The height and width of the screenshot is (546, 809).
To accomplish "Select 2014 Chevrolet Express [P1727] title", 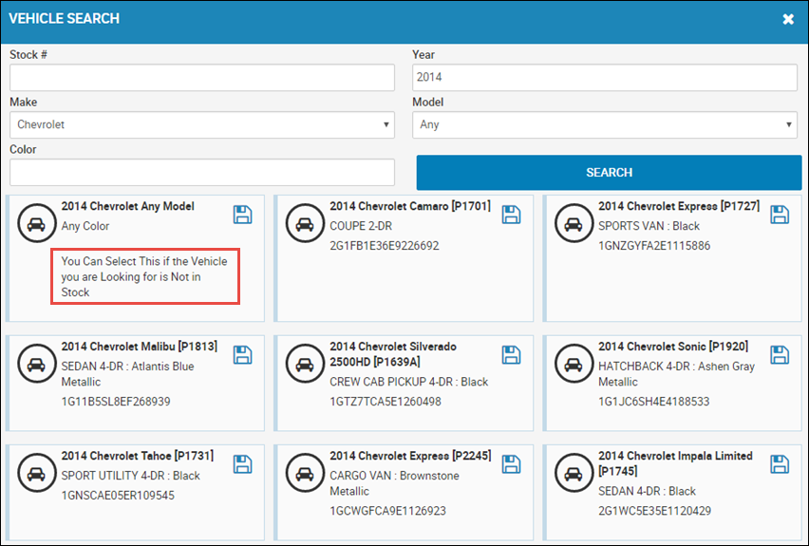I will tap(679, 206).
